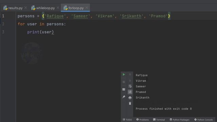
Task: Click line number 2 in the gutter
Action: pyautogui.click(x=3, y=24)
